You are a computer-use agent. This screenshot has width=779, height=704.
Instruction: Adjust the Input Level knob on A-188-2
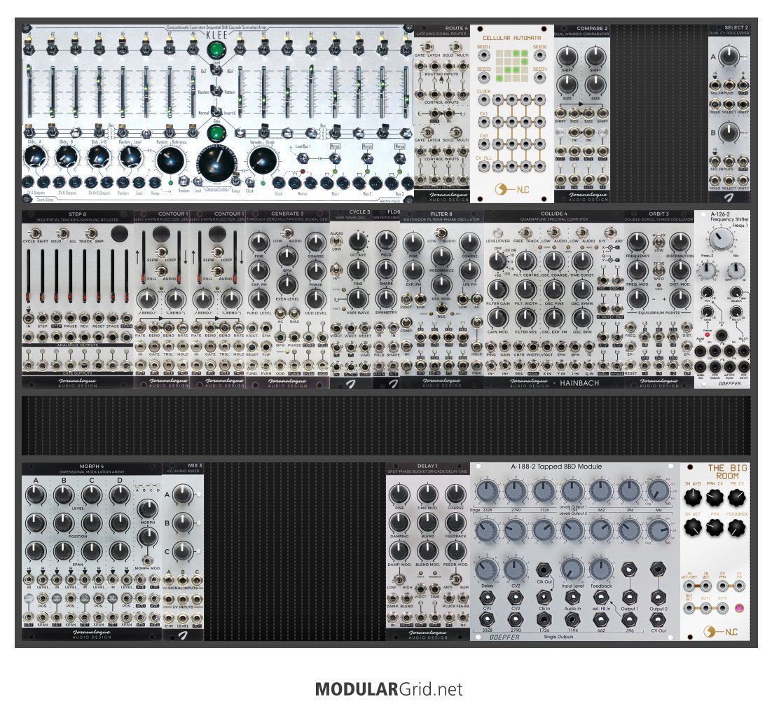[572, 570]
